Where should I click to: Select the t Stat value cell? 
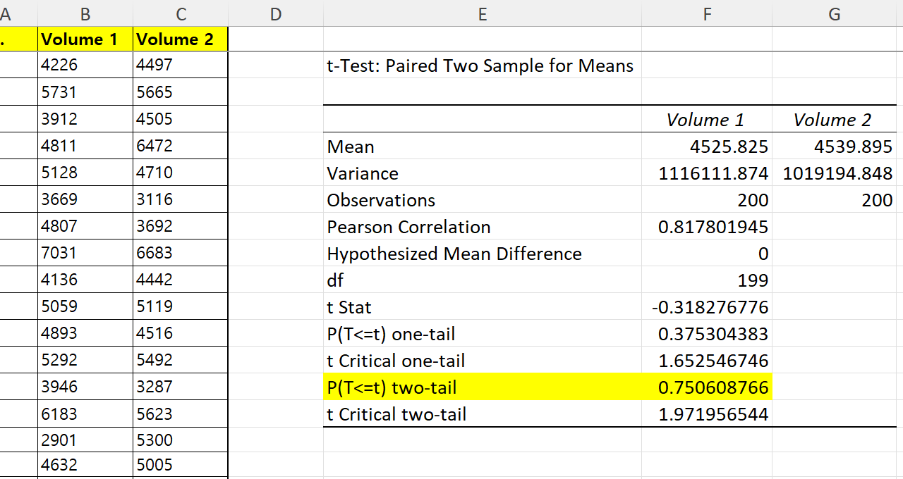710,307
